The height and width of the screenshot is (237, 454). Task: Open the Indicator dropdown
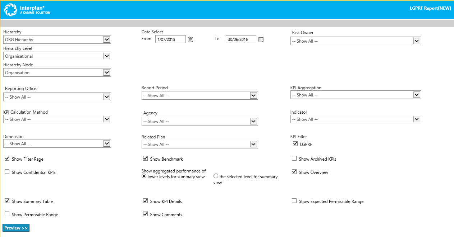356,119
